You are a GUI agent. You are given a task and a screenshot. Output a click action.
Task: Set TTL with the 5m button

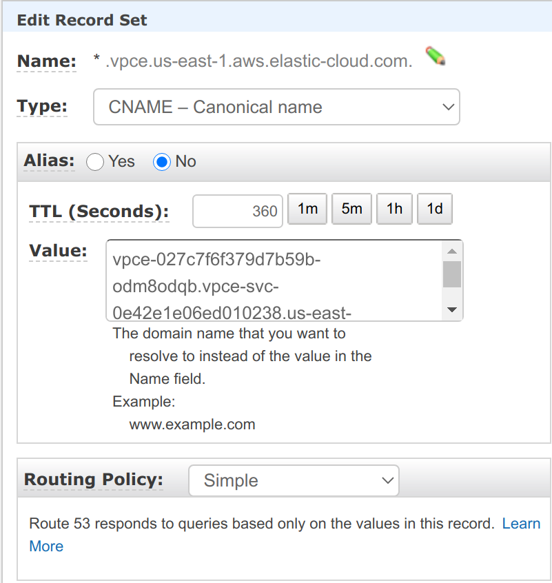(x=351, y=209)
